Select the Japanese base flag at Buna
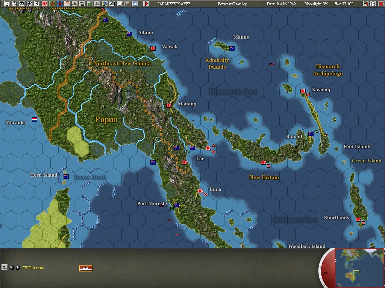 tap(200, 191)
